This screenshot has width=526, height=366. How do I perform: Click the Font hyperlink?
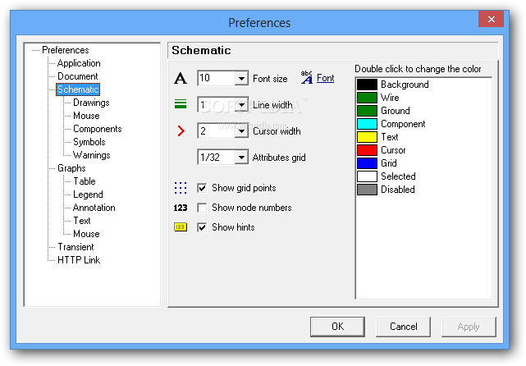click(326, 78)
